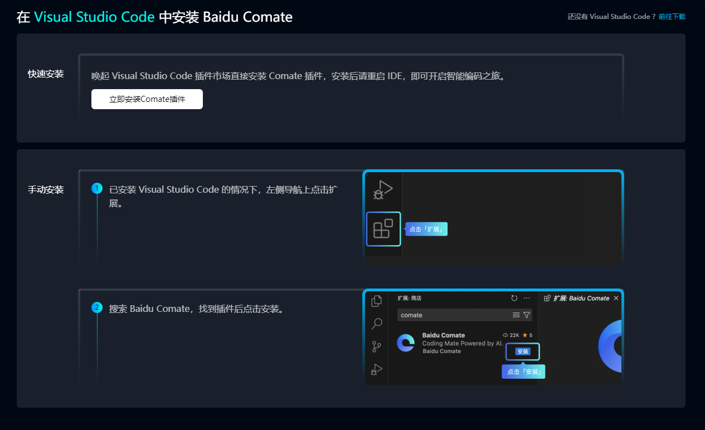
Task: Click the comate search input field
Action: point(465,315)
